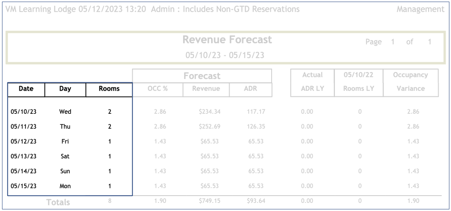Click the Day column header
This screenshot has height=211, width=451.
65,90
